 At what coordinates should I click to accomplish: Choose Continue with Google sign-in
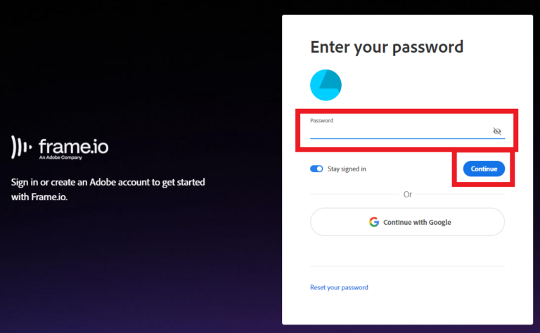pos(407,222)
